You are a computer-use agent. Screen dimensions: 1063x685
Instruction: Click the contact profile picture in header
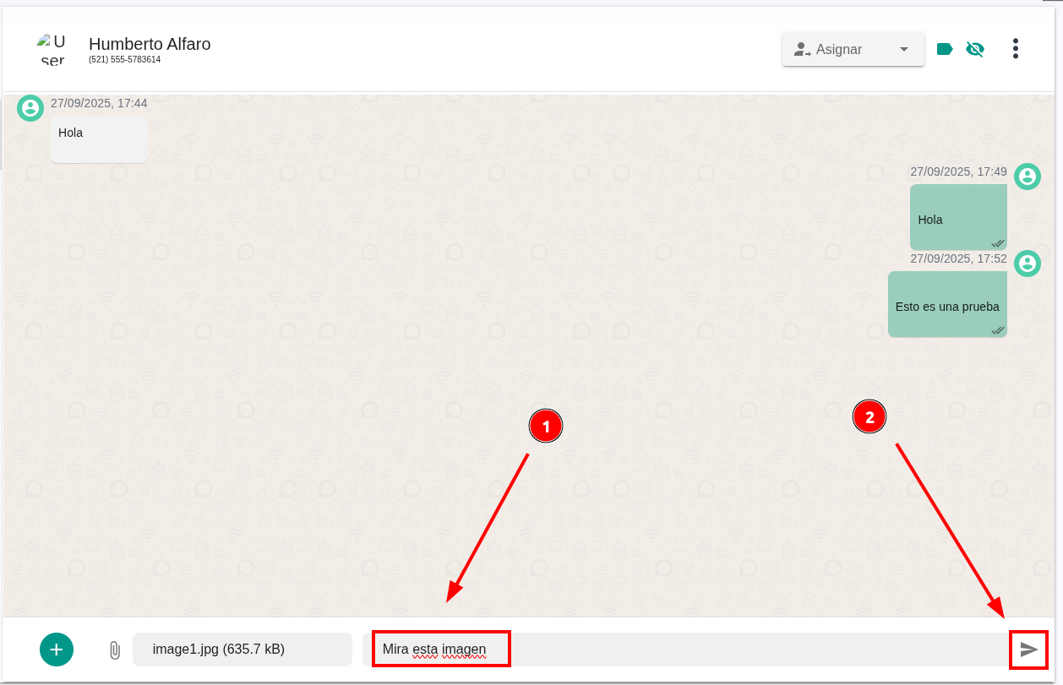click(52, 49)
